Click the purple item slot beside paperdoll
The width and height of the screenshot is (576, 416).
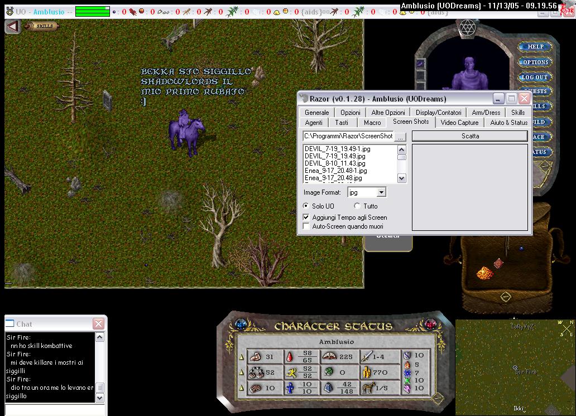tap(421, 64)
